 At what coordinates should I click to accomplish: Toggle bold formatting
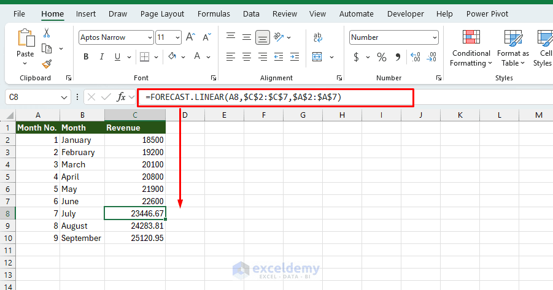tap(86, 57)
